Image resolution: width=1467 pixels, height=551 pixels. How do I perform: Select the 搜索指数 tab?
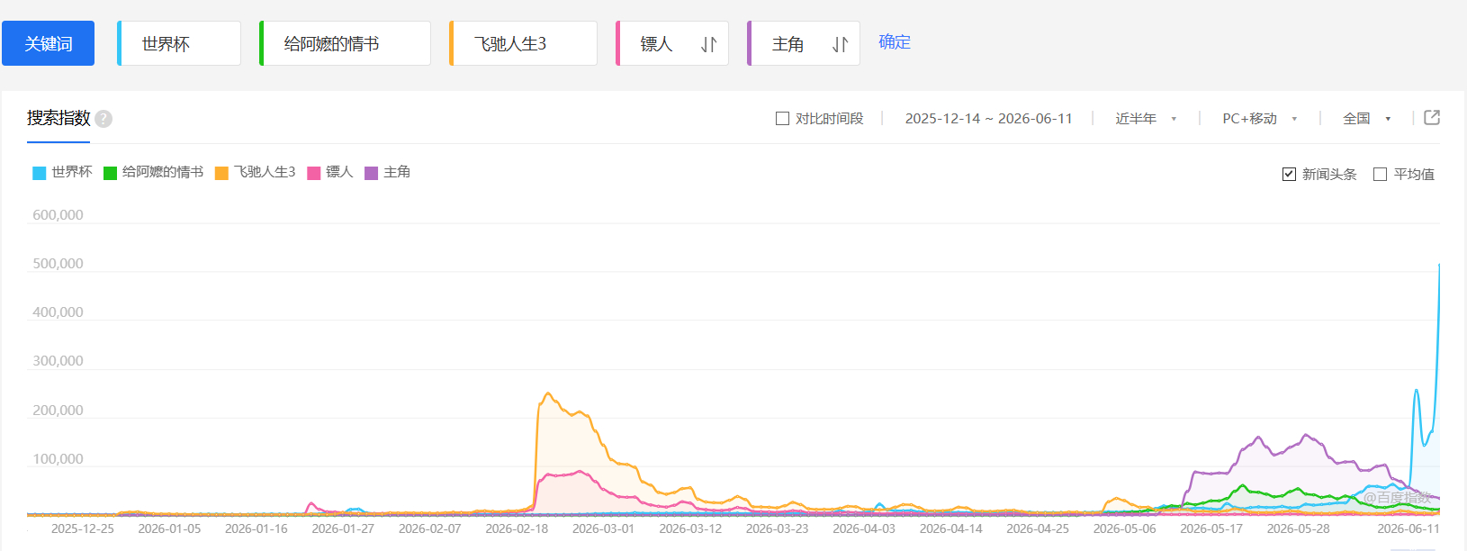pos(58,118)
